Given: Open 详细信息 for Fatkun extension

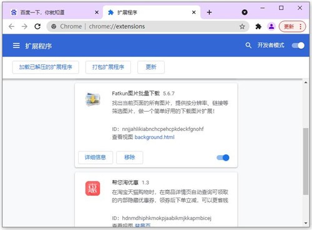Looking at the screenshot, I should point(95,157).
